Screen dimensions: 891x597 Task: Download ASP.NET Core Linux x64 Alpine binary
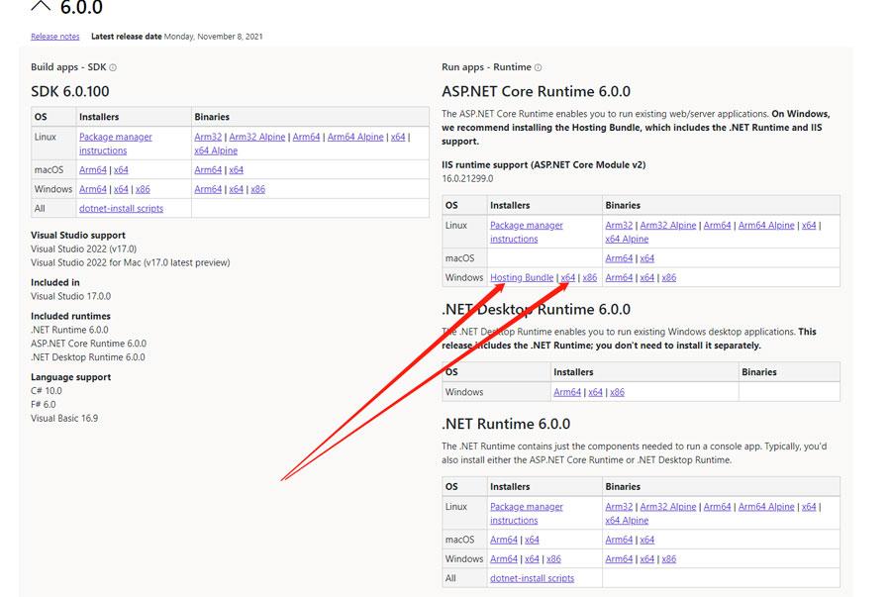(x=627, y=240)
